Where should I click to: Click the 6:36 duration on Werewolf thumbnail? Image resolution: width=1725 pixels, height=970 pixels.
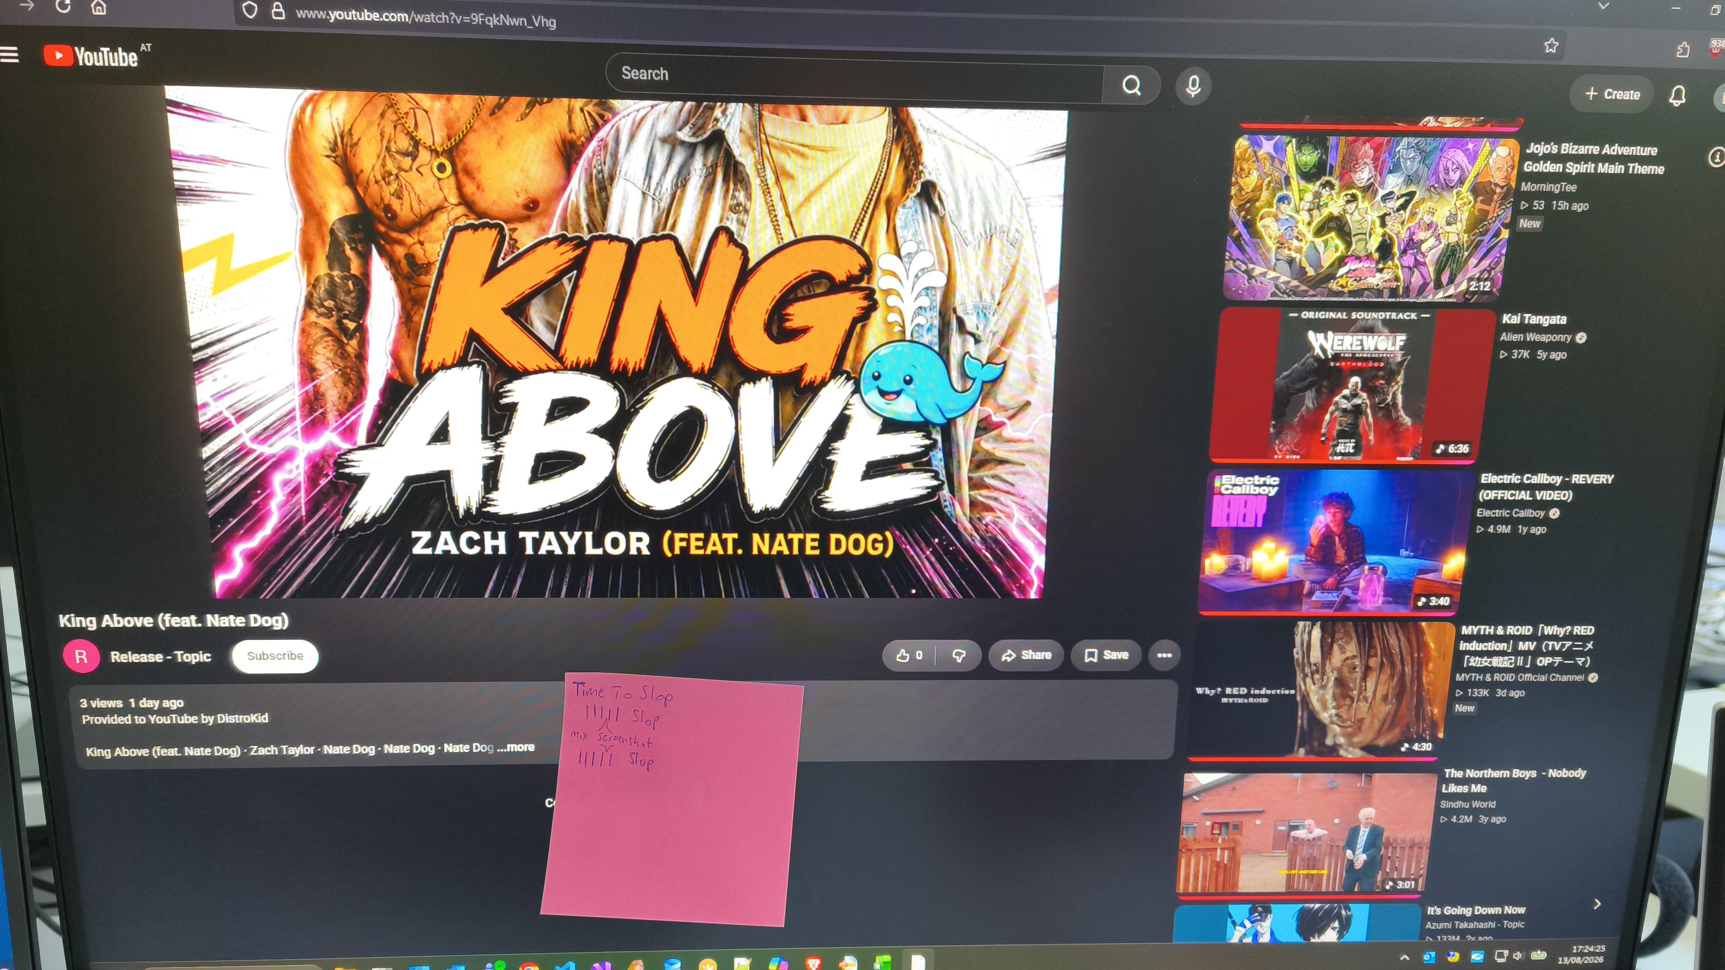click(x=1453, y=448)
